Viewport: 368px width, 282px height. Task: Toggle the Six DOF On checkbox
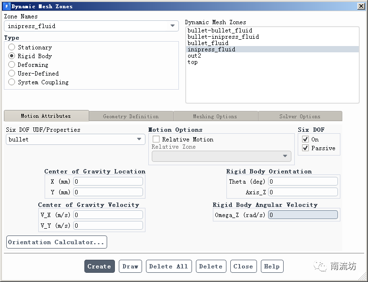305,140
